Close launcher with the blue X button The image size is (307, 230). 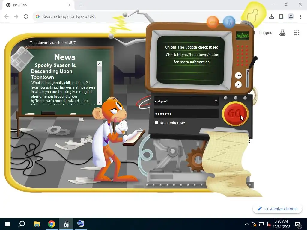click(x=229, y=22)
